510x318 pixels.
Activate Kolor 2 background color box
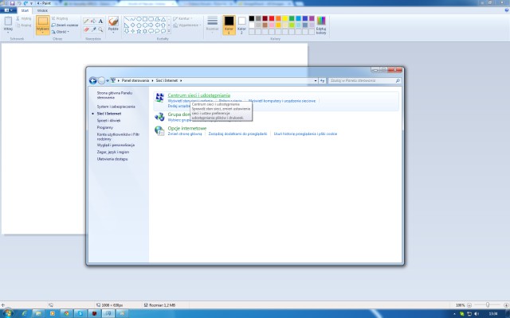(241, 25)
